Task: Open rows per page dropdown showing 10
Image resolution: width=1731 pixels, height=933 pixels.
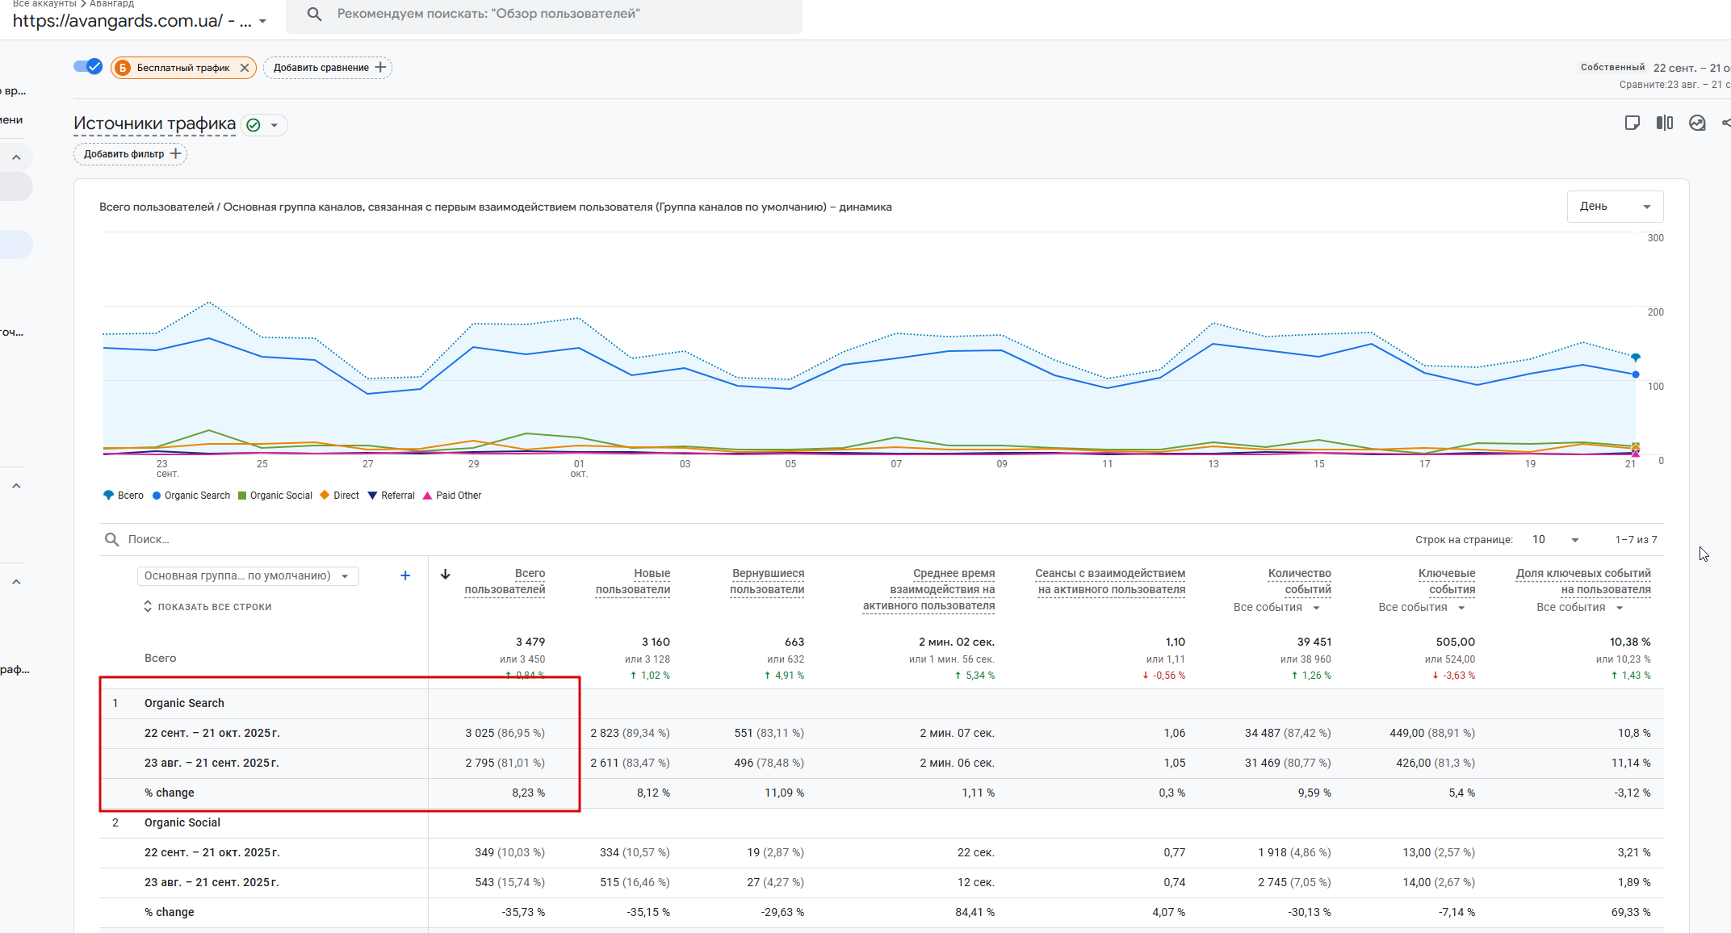Action: pos(1555,539)
